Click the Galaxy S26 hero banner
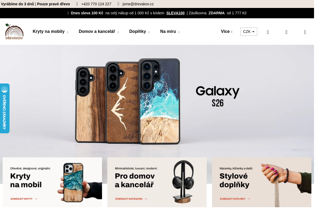318x212 pixels. pyautogui.click(x=157, y=101)
